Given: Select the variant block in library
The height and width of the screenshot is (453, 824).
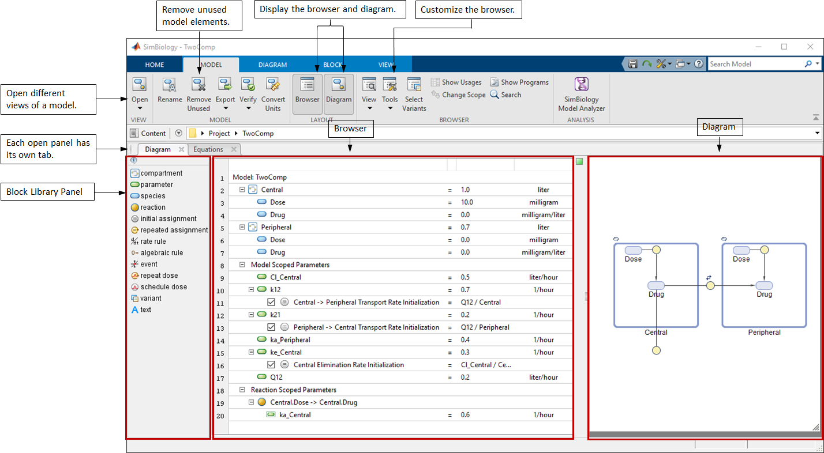Looking at the screenshot, I should click(146, 299).
